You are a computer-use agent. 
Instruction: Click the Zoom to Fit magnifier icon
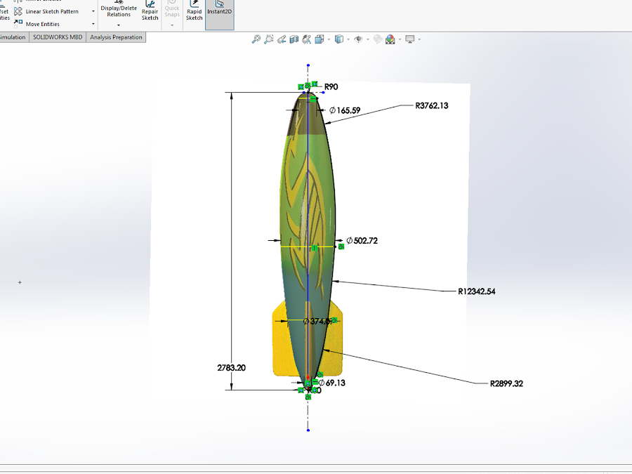[256, 39]
